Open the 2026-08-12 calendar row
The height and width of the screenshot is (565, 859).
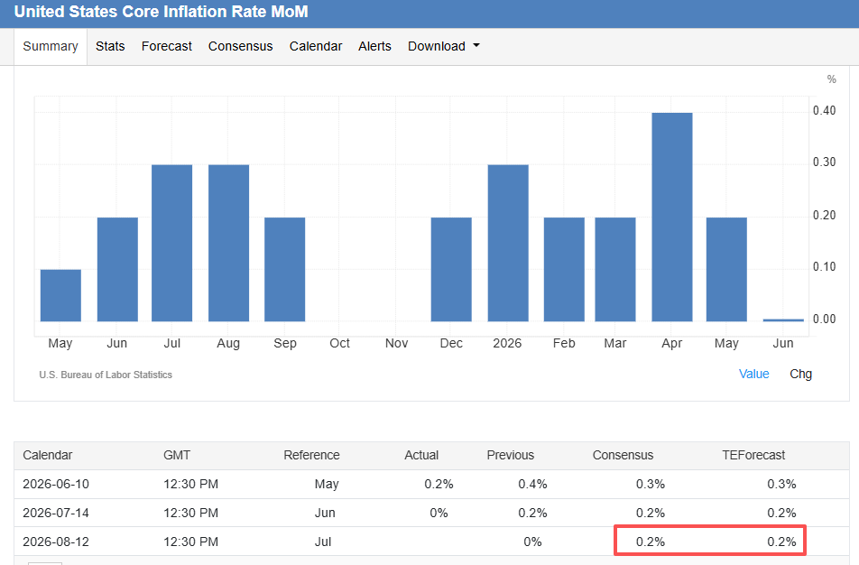[431, 542]
